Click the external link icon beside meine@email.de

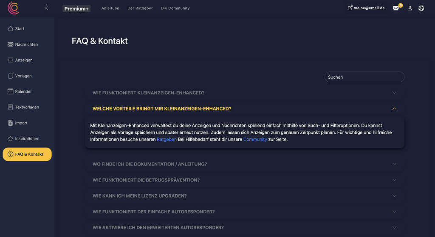pyautogui.click(x=350, y=8)
